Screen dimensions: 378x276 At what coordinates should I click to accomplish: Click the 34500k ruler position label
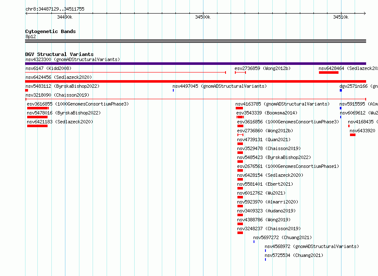[203, 17]
